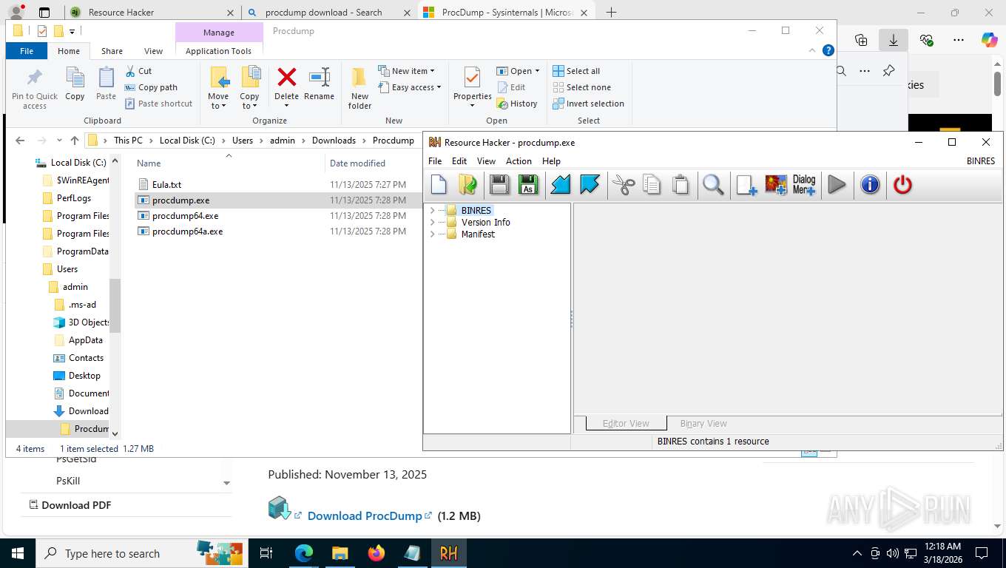The width and height of the screenshot is (1006, 568).
Task: Open File Explorer taskbar icon
Action: click(x=340, y=553)
